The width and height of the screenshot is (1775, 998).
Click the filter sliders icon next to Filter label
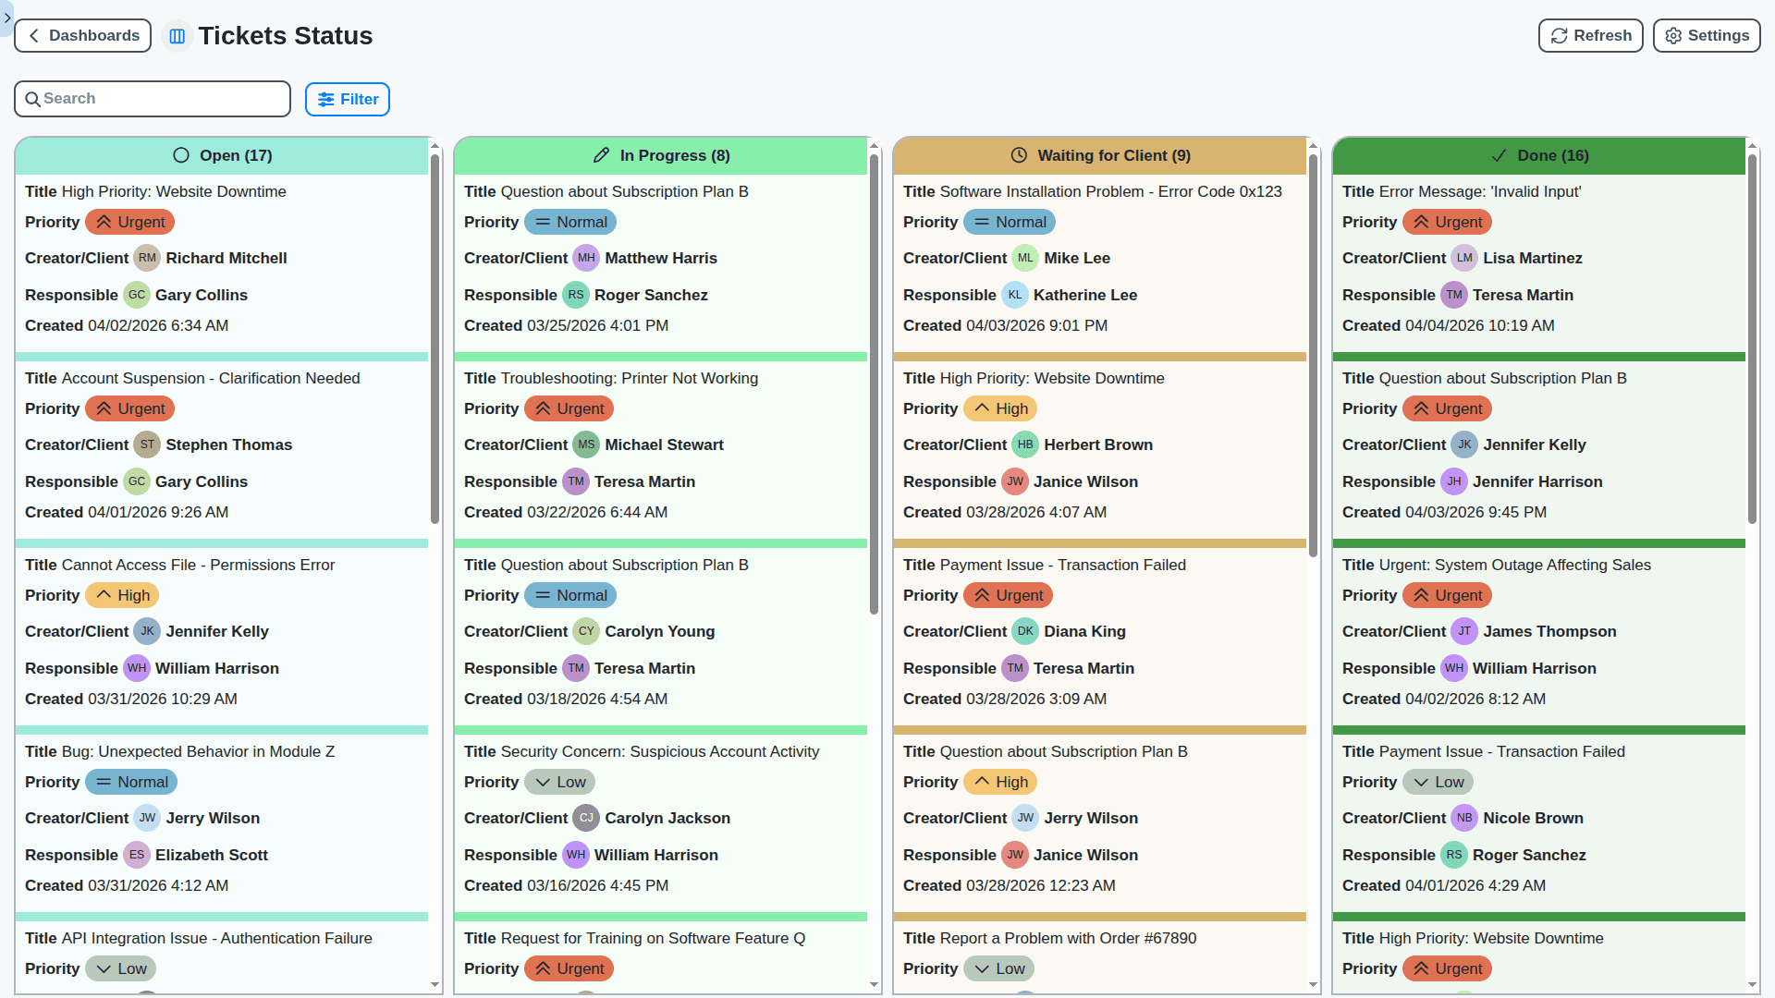point(327,99)
